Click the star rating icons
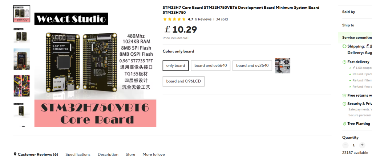 (x=174, y=20)
